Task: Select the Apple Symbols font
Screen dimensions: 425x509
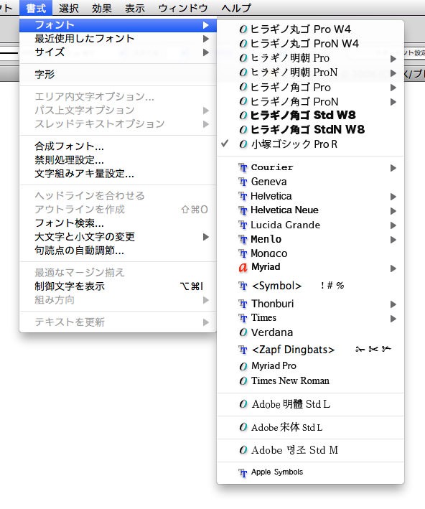Action: [x=310, y=472]
